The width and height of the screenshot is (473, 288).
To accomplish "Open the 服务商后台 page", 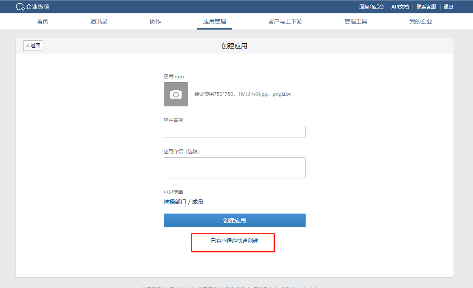I will pyautogui.click(x=372, y=6).
